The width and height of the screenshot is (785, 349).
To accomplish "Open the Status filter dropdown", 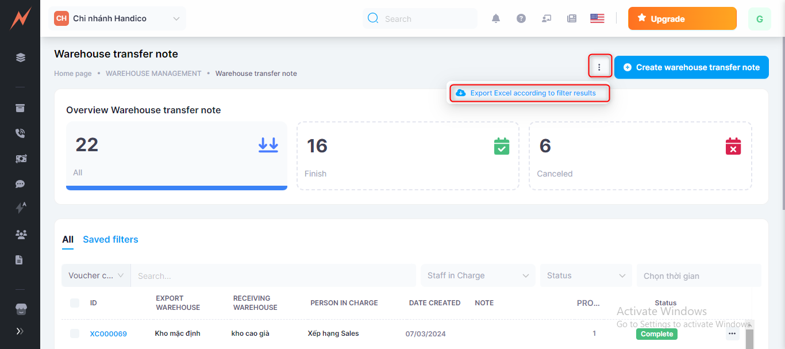I will (586, 275).
